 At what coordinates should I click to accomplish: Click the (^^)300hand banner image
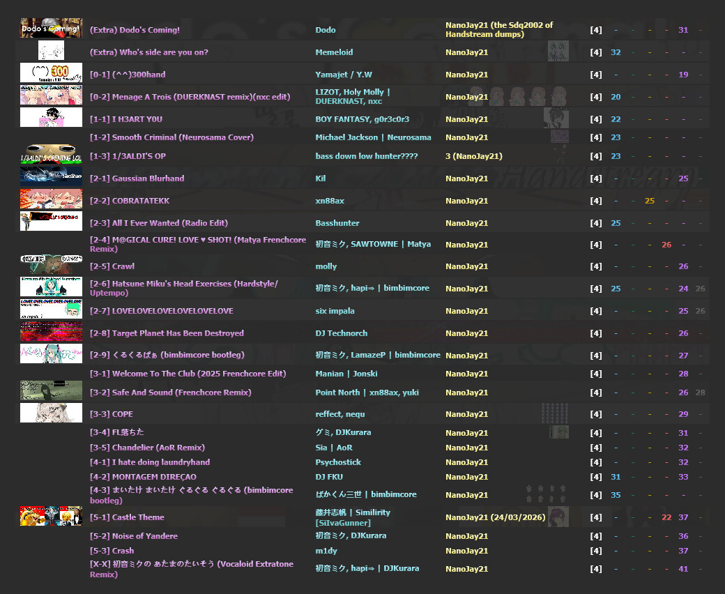51,73
